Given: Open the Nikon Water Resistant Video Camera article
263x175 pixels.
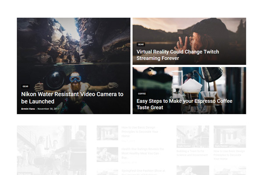Looking at the screenshot, I should click(72, 98).
